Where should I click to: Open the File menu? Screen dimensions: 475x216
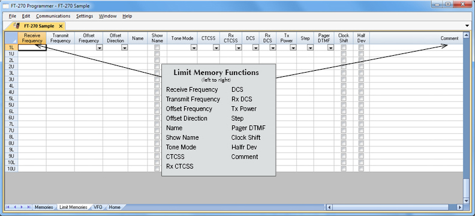click(13, 16)
